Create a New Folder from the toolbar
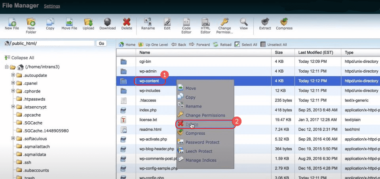The width and height of the screenshot is (380, 179). point(31,23)
